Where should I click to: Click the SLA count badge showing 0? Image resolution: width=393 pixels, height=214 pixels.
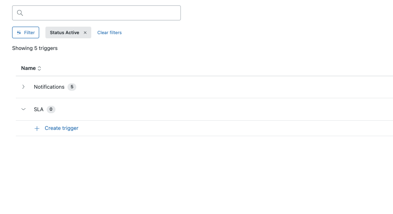pos(51,109)
